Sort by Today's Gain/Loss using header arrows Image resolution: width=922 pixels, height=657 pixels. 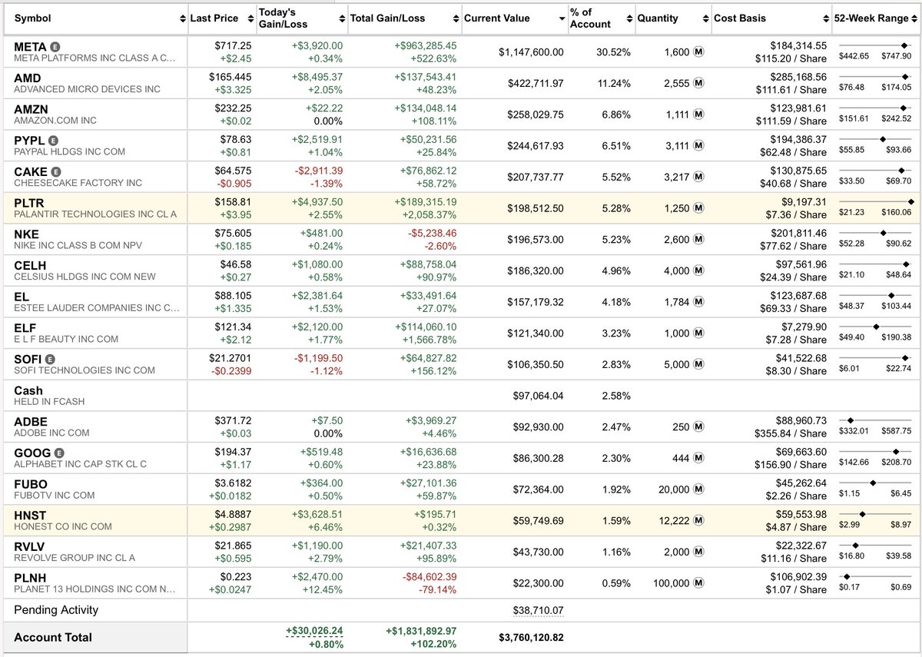click(342, 18)
